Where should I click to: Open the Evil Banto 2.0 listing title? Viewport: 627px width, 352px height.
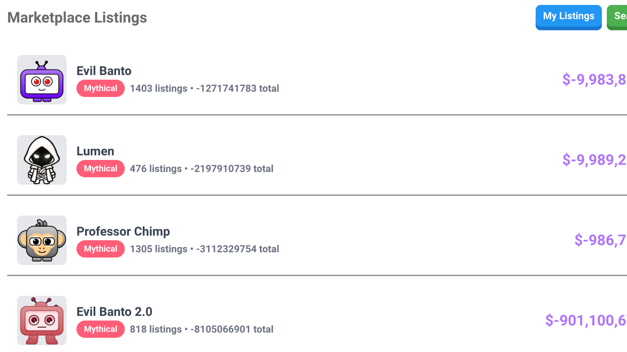click(x=114, y=311)
